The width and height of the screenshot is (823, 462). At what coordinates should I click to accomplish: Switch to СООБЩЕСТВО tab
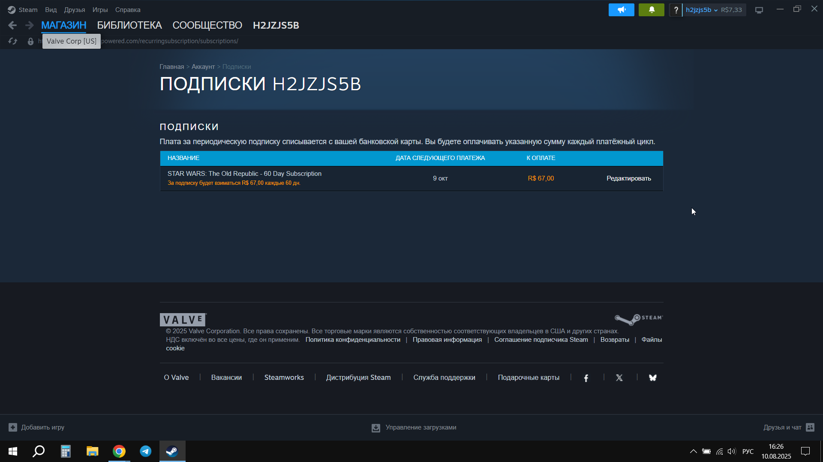click(x=207, y=25)
